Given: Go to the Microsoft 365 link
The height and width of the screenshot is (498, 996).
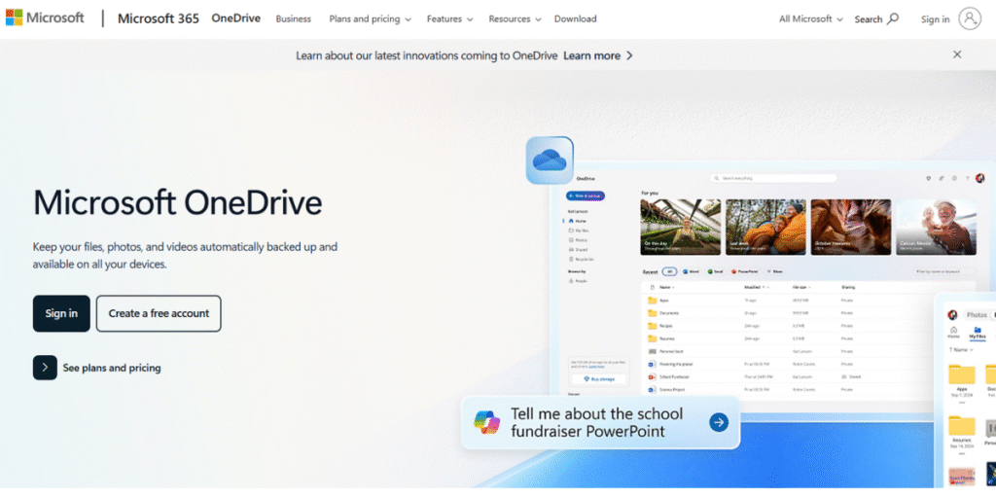Looking at the screenshot, I should [x=159, y=18].
